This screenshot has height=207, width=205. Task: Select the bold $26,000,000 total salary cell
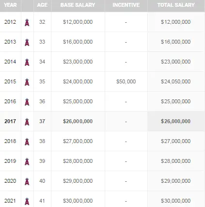[x=176, y=121]
